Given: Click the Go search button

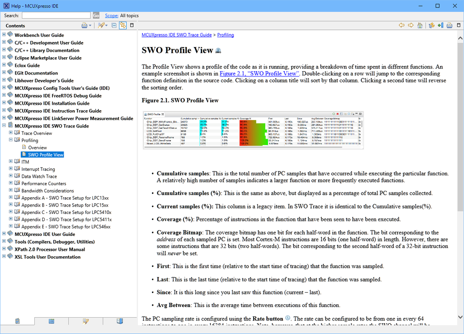Looking at the screenshot, I should 96,15.
